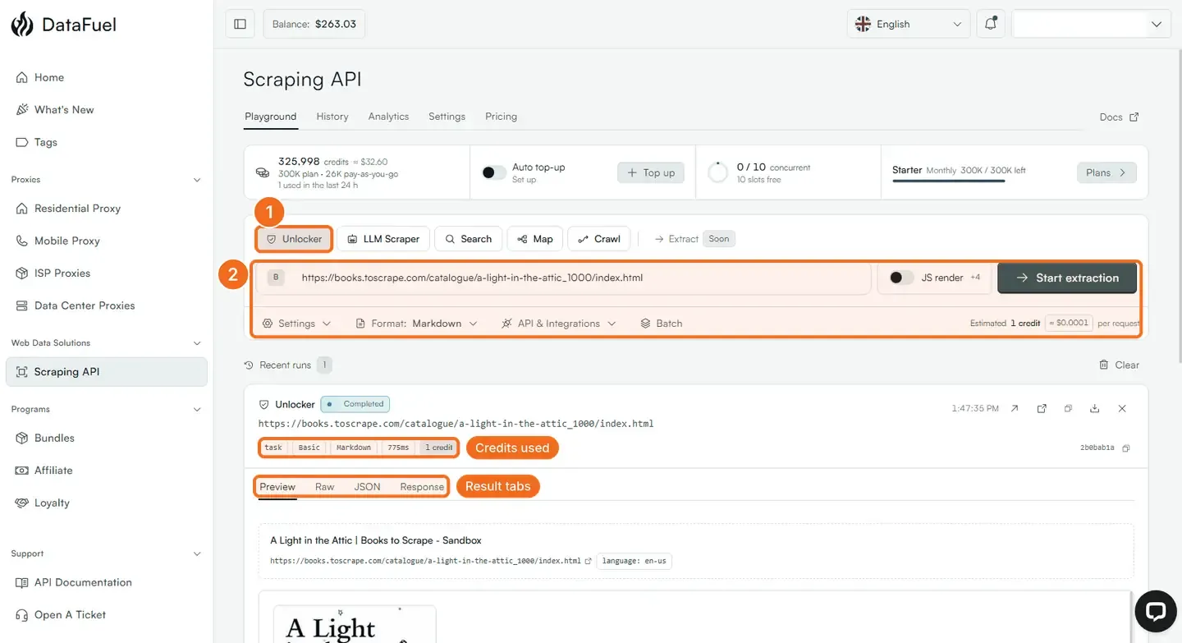1182x643 pixels.
Task: Click the URL input field
Action: point(563,278)
